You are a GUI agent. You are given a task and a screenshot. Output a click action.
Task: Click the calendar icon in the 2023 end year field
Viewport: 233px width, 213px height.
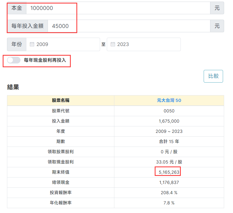113,44
